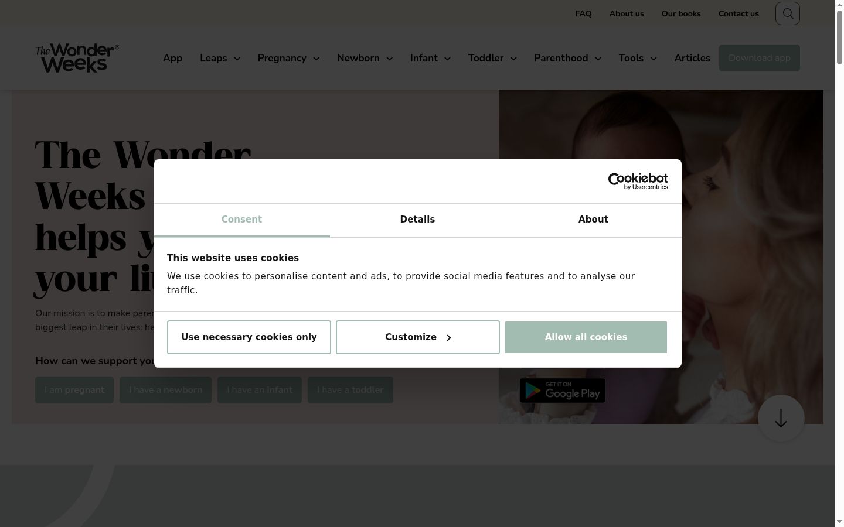
Task: Expand the Infant menu
Action: tap(430, 58)
